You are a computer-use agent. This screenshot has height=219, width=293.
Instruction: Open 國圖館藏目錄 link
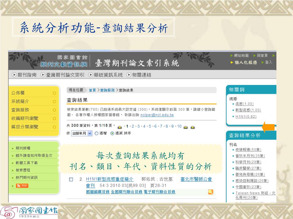click(98, 192)
